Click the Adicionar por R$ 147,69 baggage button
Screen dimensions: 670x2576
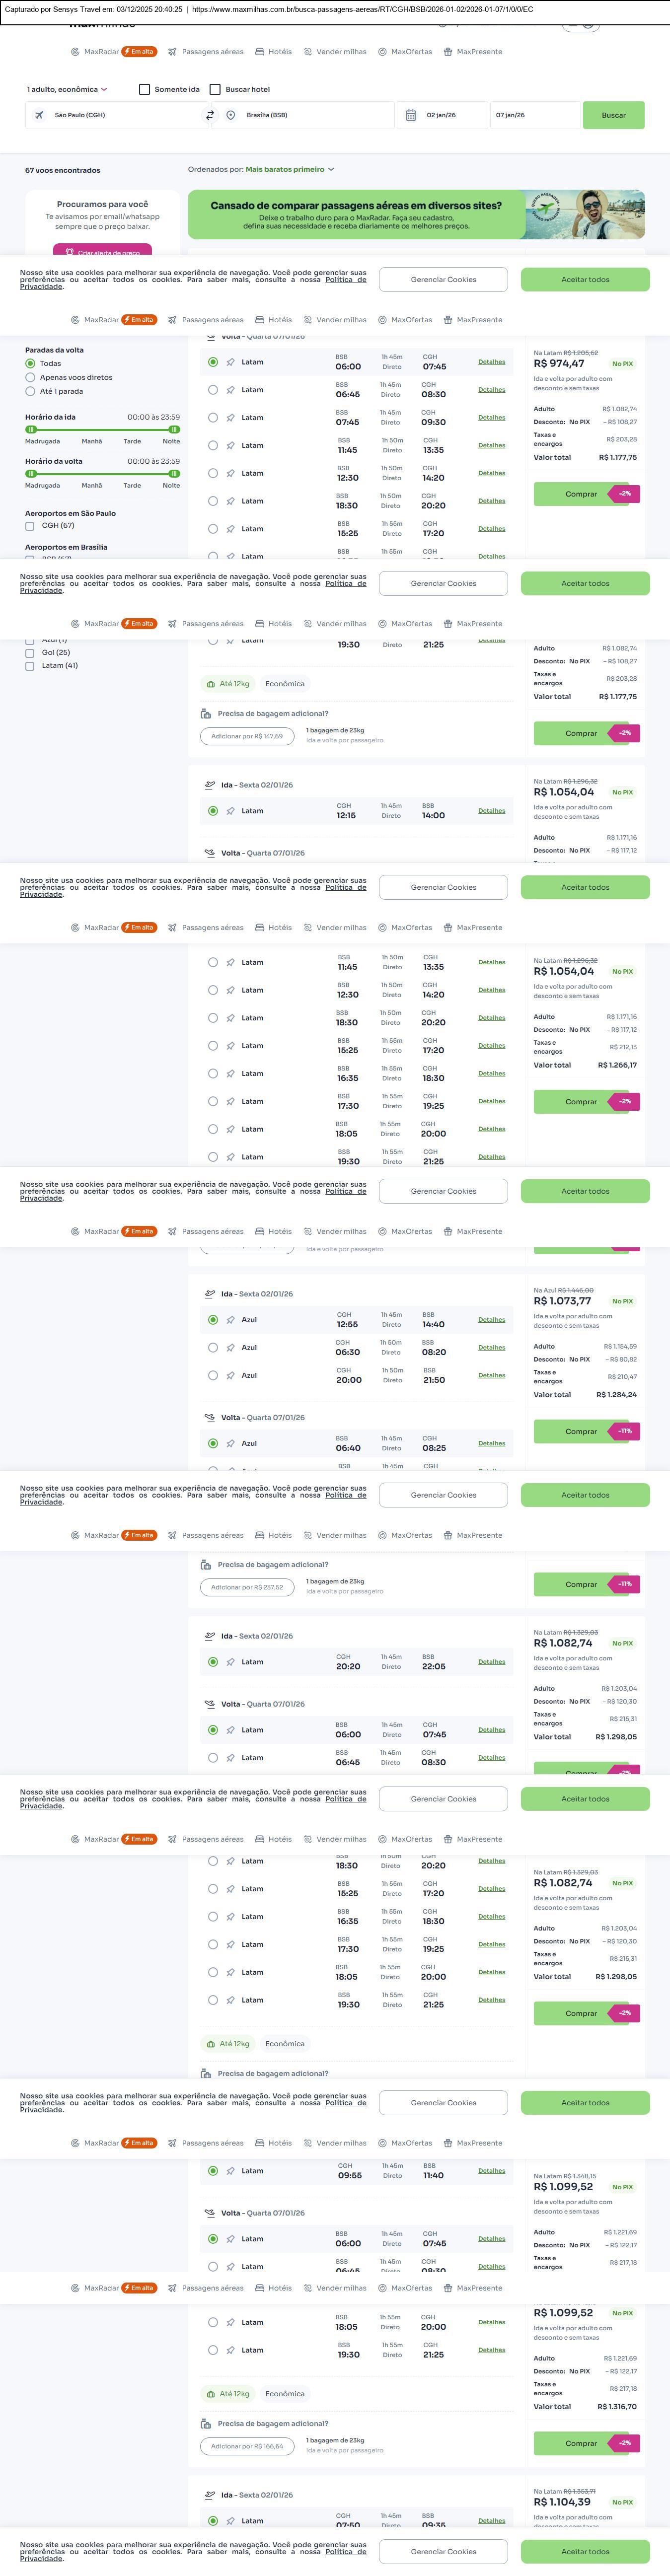[247, 736]
